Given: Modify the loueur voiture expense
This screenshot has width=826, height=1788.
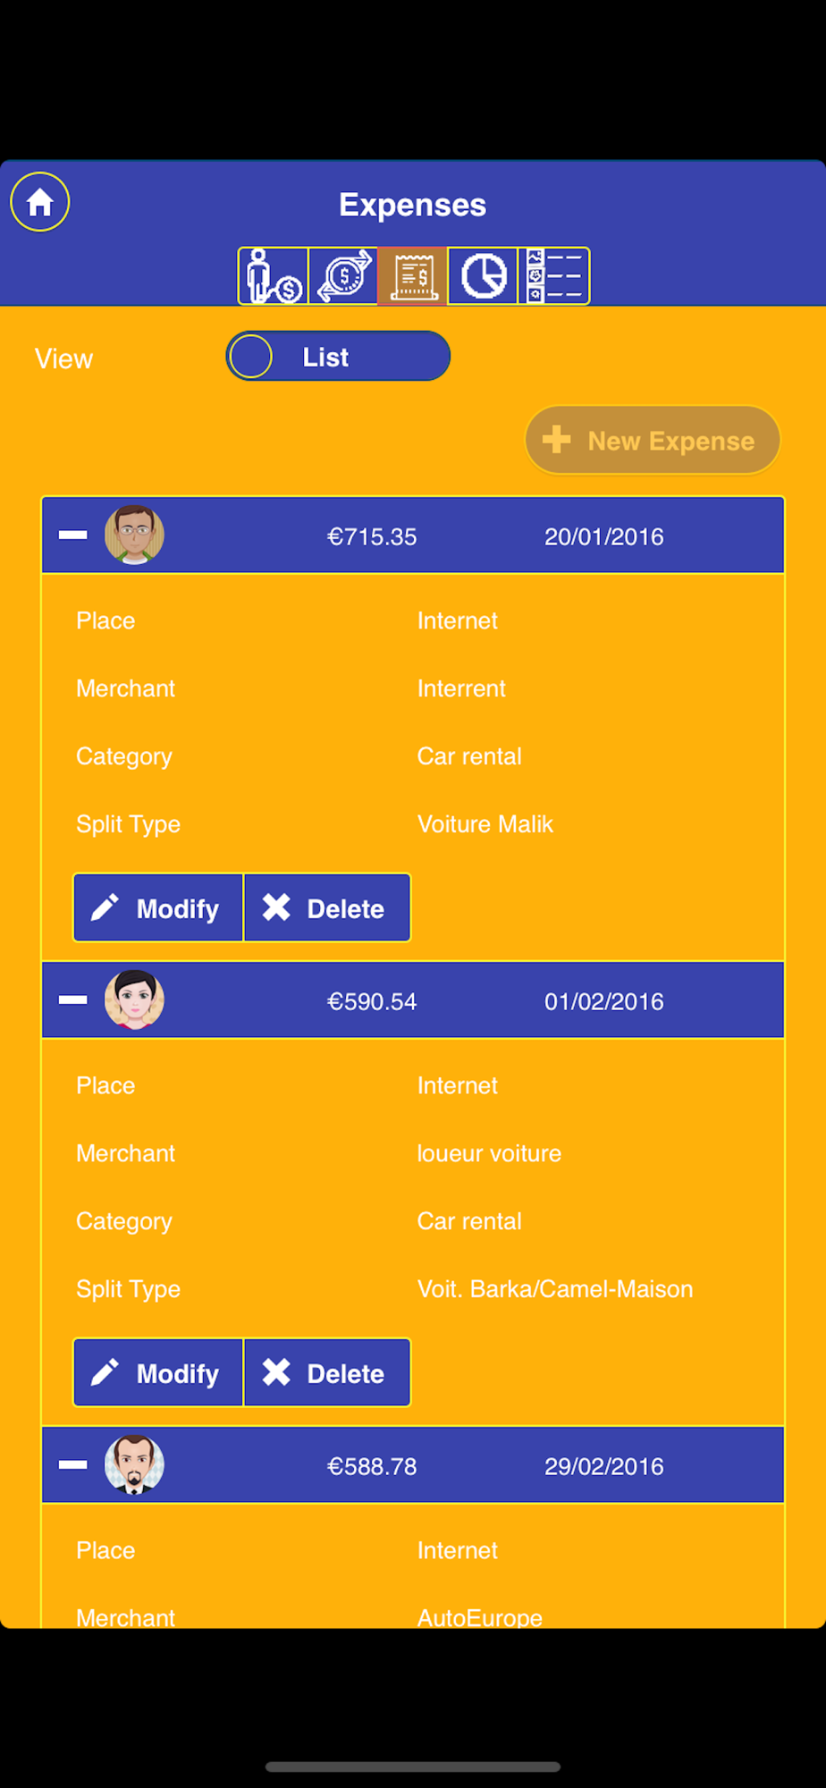Looking at the screenshot, I should click(x=158, y=1373).
